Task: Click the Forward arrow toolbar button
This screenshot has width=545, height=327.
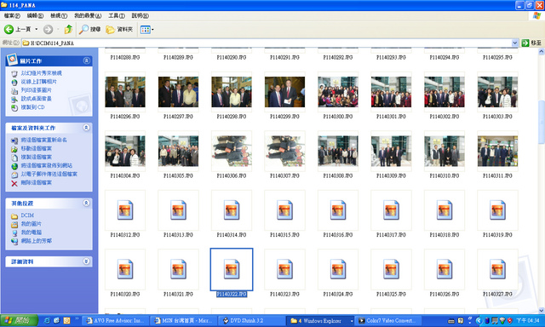Action: [x=48, y=30]
